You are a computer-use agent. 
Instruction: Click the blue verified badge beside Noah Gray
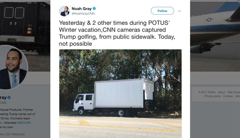94,8
